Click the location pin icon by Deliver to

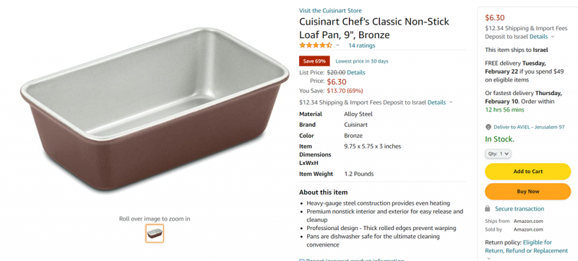pos(488,127)
